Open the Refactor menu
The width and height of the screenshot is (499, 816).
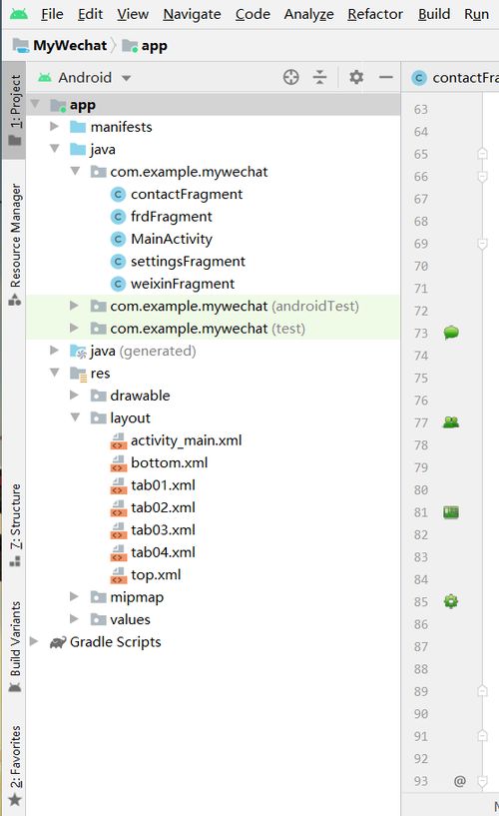(375, 14)
